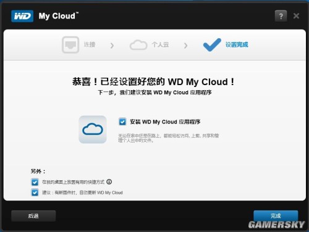Select the 设置完成 step label

pyautogui.click(x=237, y=44)
